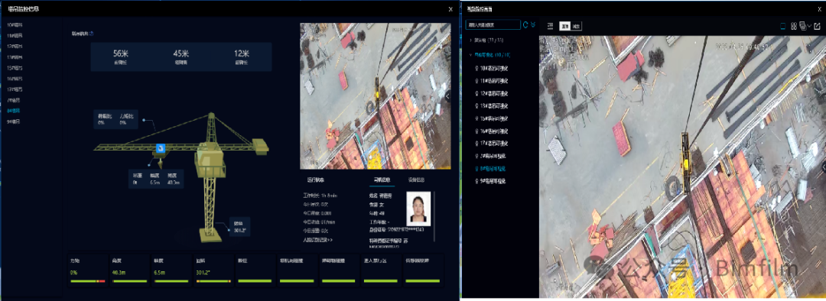Click the refresh icon beside search box
Screen dimensions: 826x301
[x=525, y=24]
